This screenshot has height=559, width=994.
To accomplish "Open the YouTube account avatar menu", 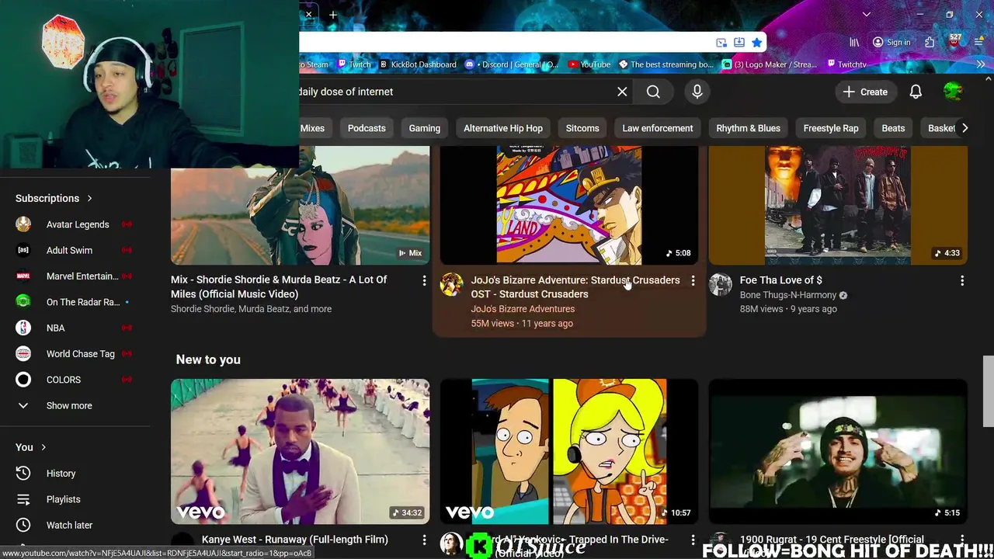I will [x=953, y=92].
